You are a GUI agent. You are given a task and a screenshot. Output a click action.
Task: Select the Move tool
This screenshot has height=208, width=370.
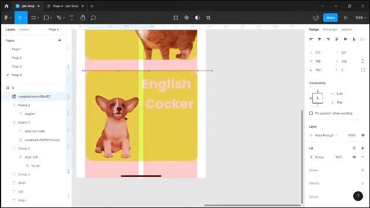[x=20, y=18]
